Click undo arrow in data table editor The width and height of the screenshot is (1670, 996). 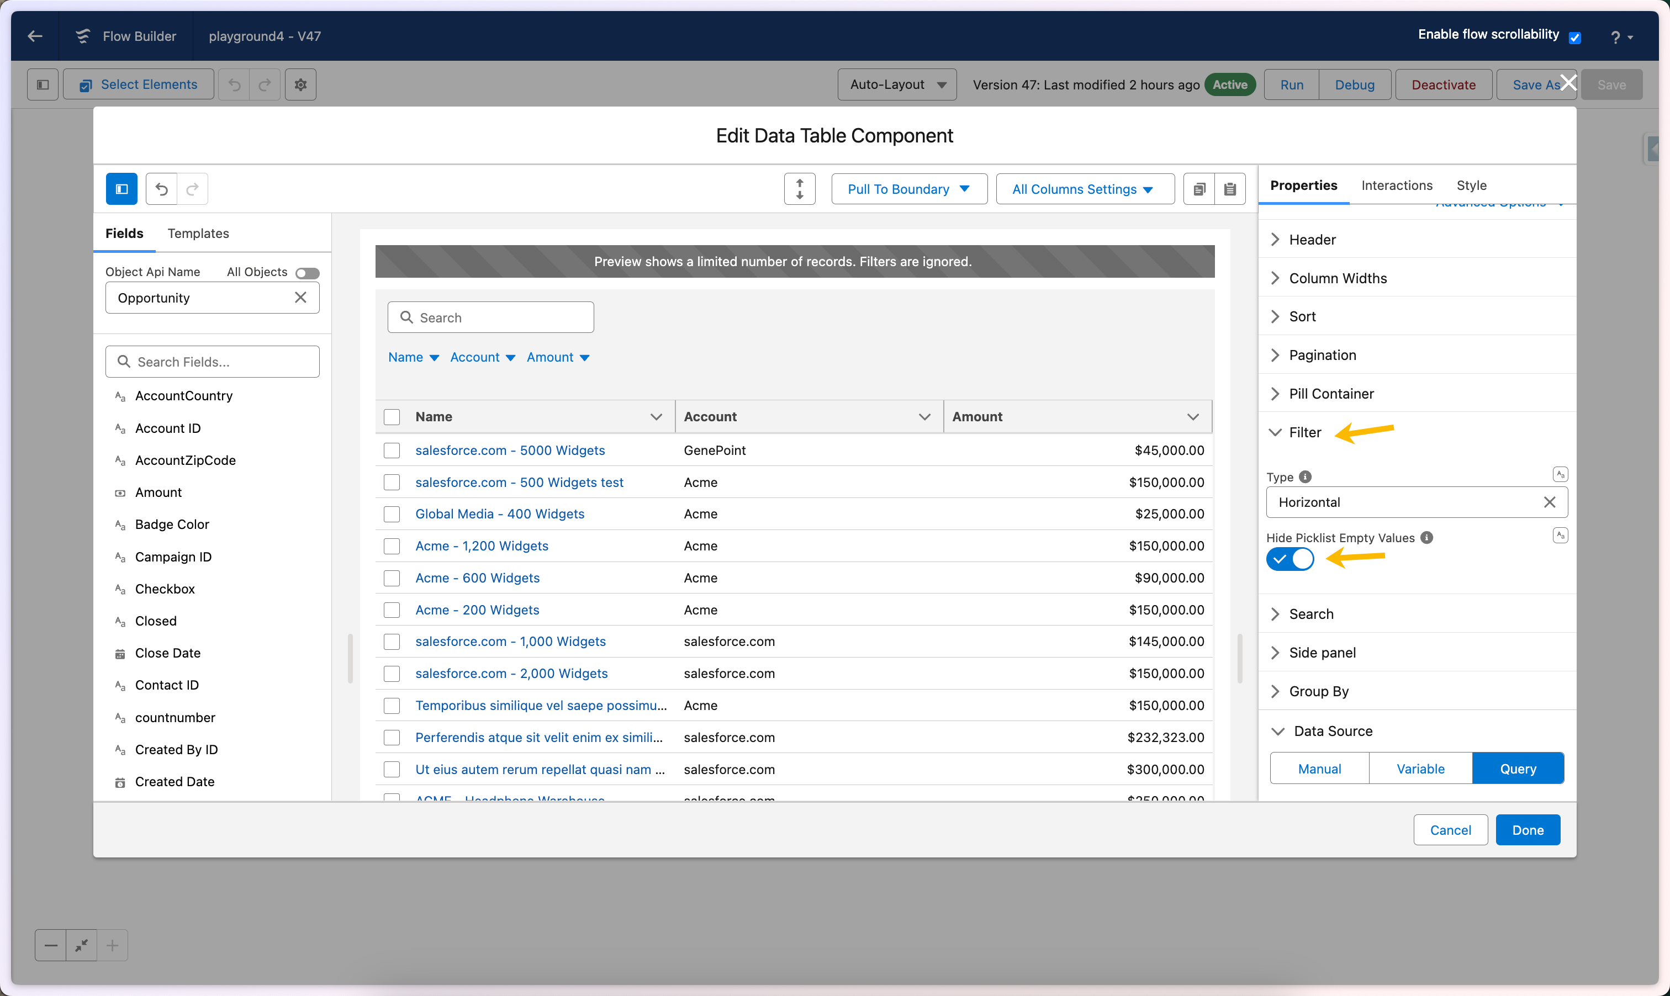click(x=162, y=189)
